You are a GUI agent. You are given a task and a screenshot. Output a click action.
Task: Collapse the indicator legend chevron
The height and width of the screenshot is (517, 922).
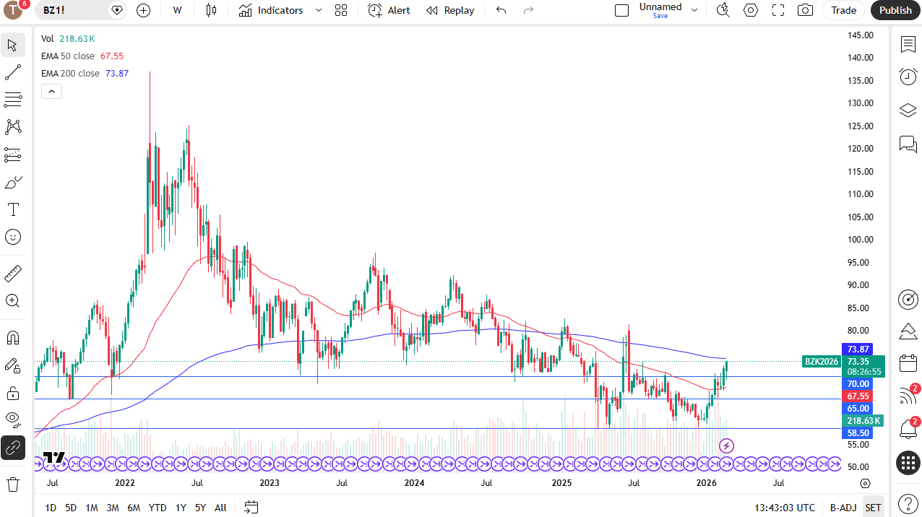click(51, 92)
